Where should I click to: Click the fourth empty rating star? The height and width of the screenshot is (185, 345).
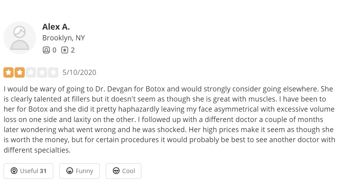click(x=42, y=72)
